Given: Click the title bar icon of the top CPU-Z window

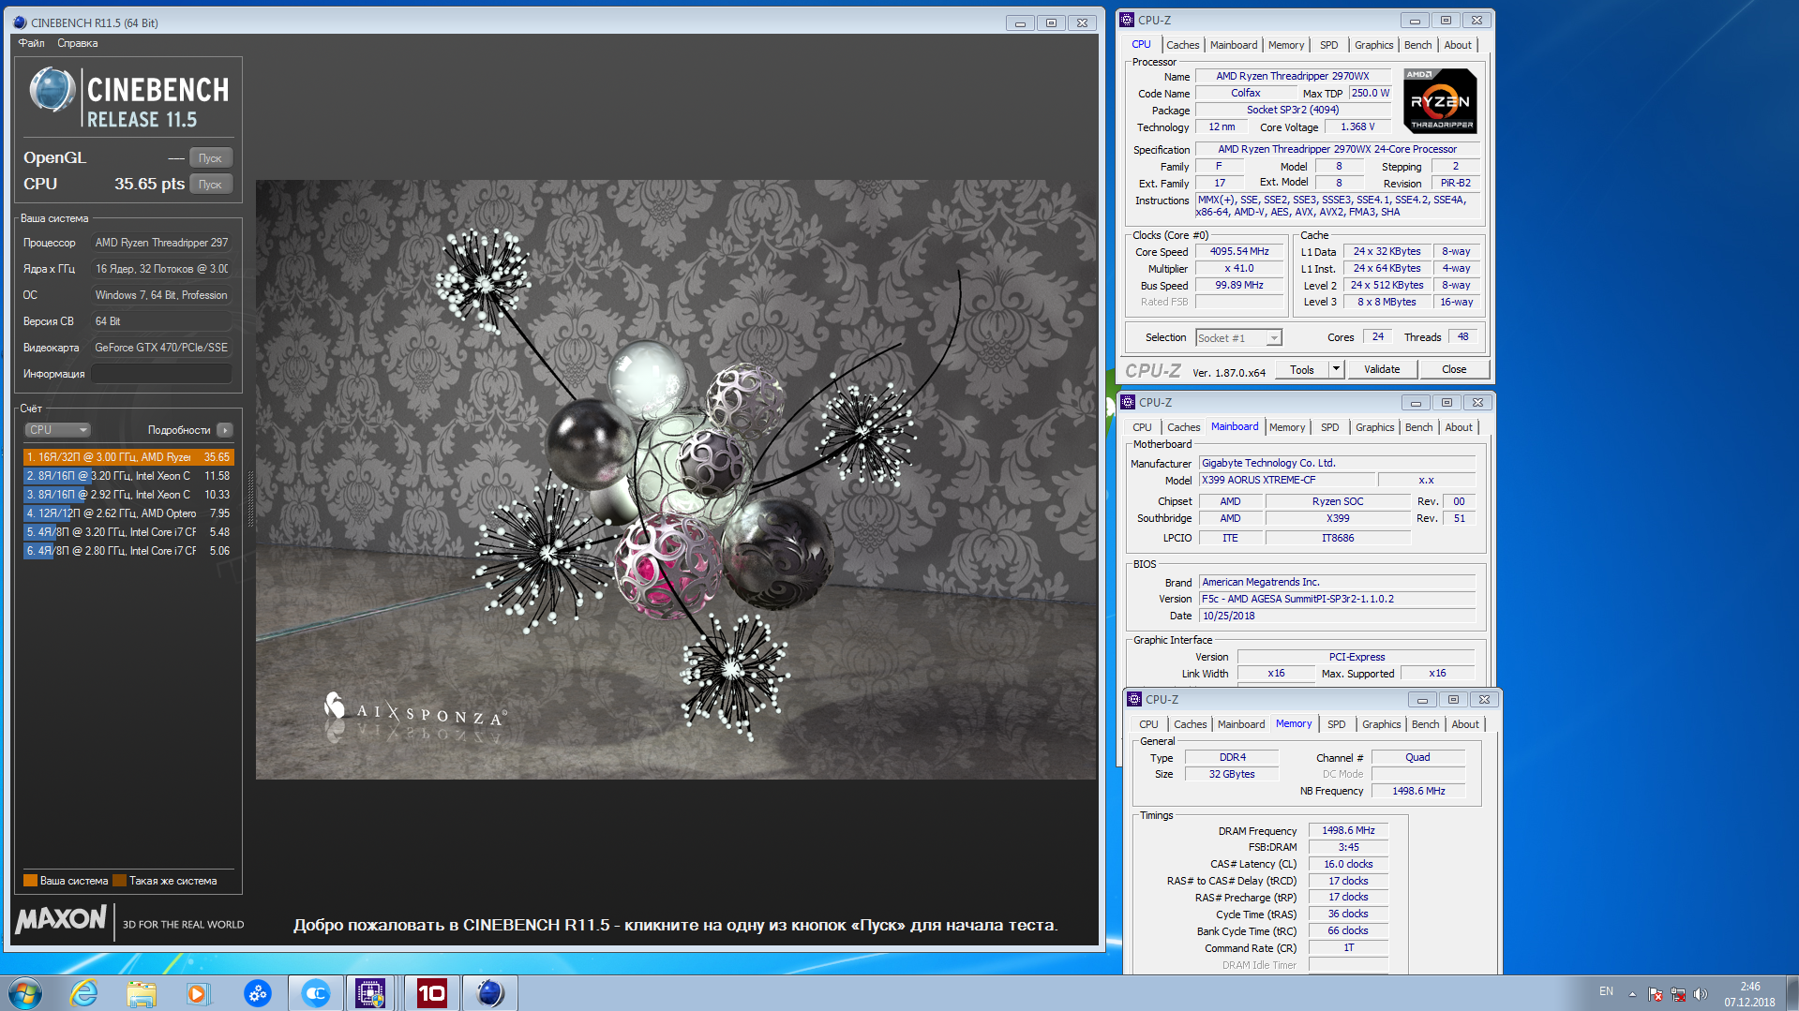Looking at the screenshot, I should [x=1127, y=20].
